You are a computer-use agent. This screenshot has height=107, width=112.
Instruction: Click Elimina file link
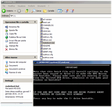point(13,49)
